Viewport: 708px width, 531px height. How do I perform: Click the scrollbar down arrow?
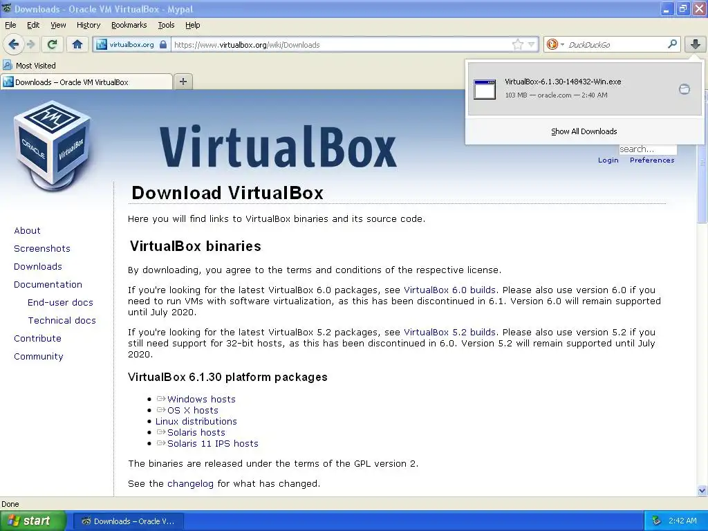click(x=702, y=490)
